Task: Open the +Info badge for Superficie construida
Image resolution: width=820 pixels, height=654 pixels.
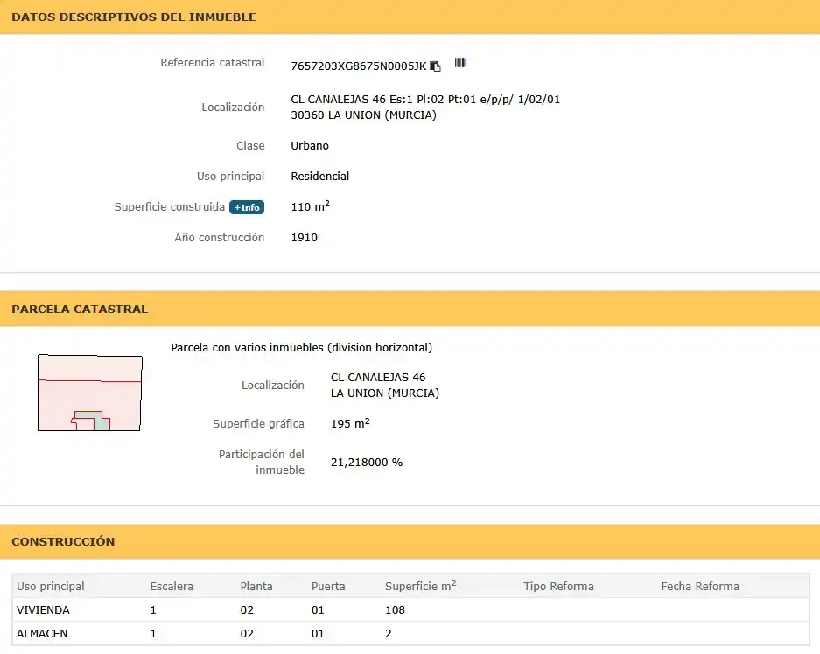Action: click(247, 207)
